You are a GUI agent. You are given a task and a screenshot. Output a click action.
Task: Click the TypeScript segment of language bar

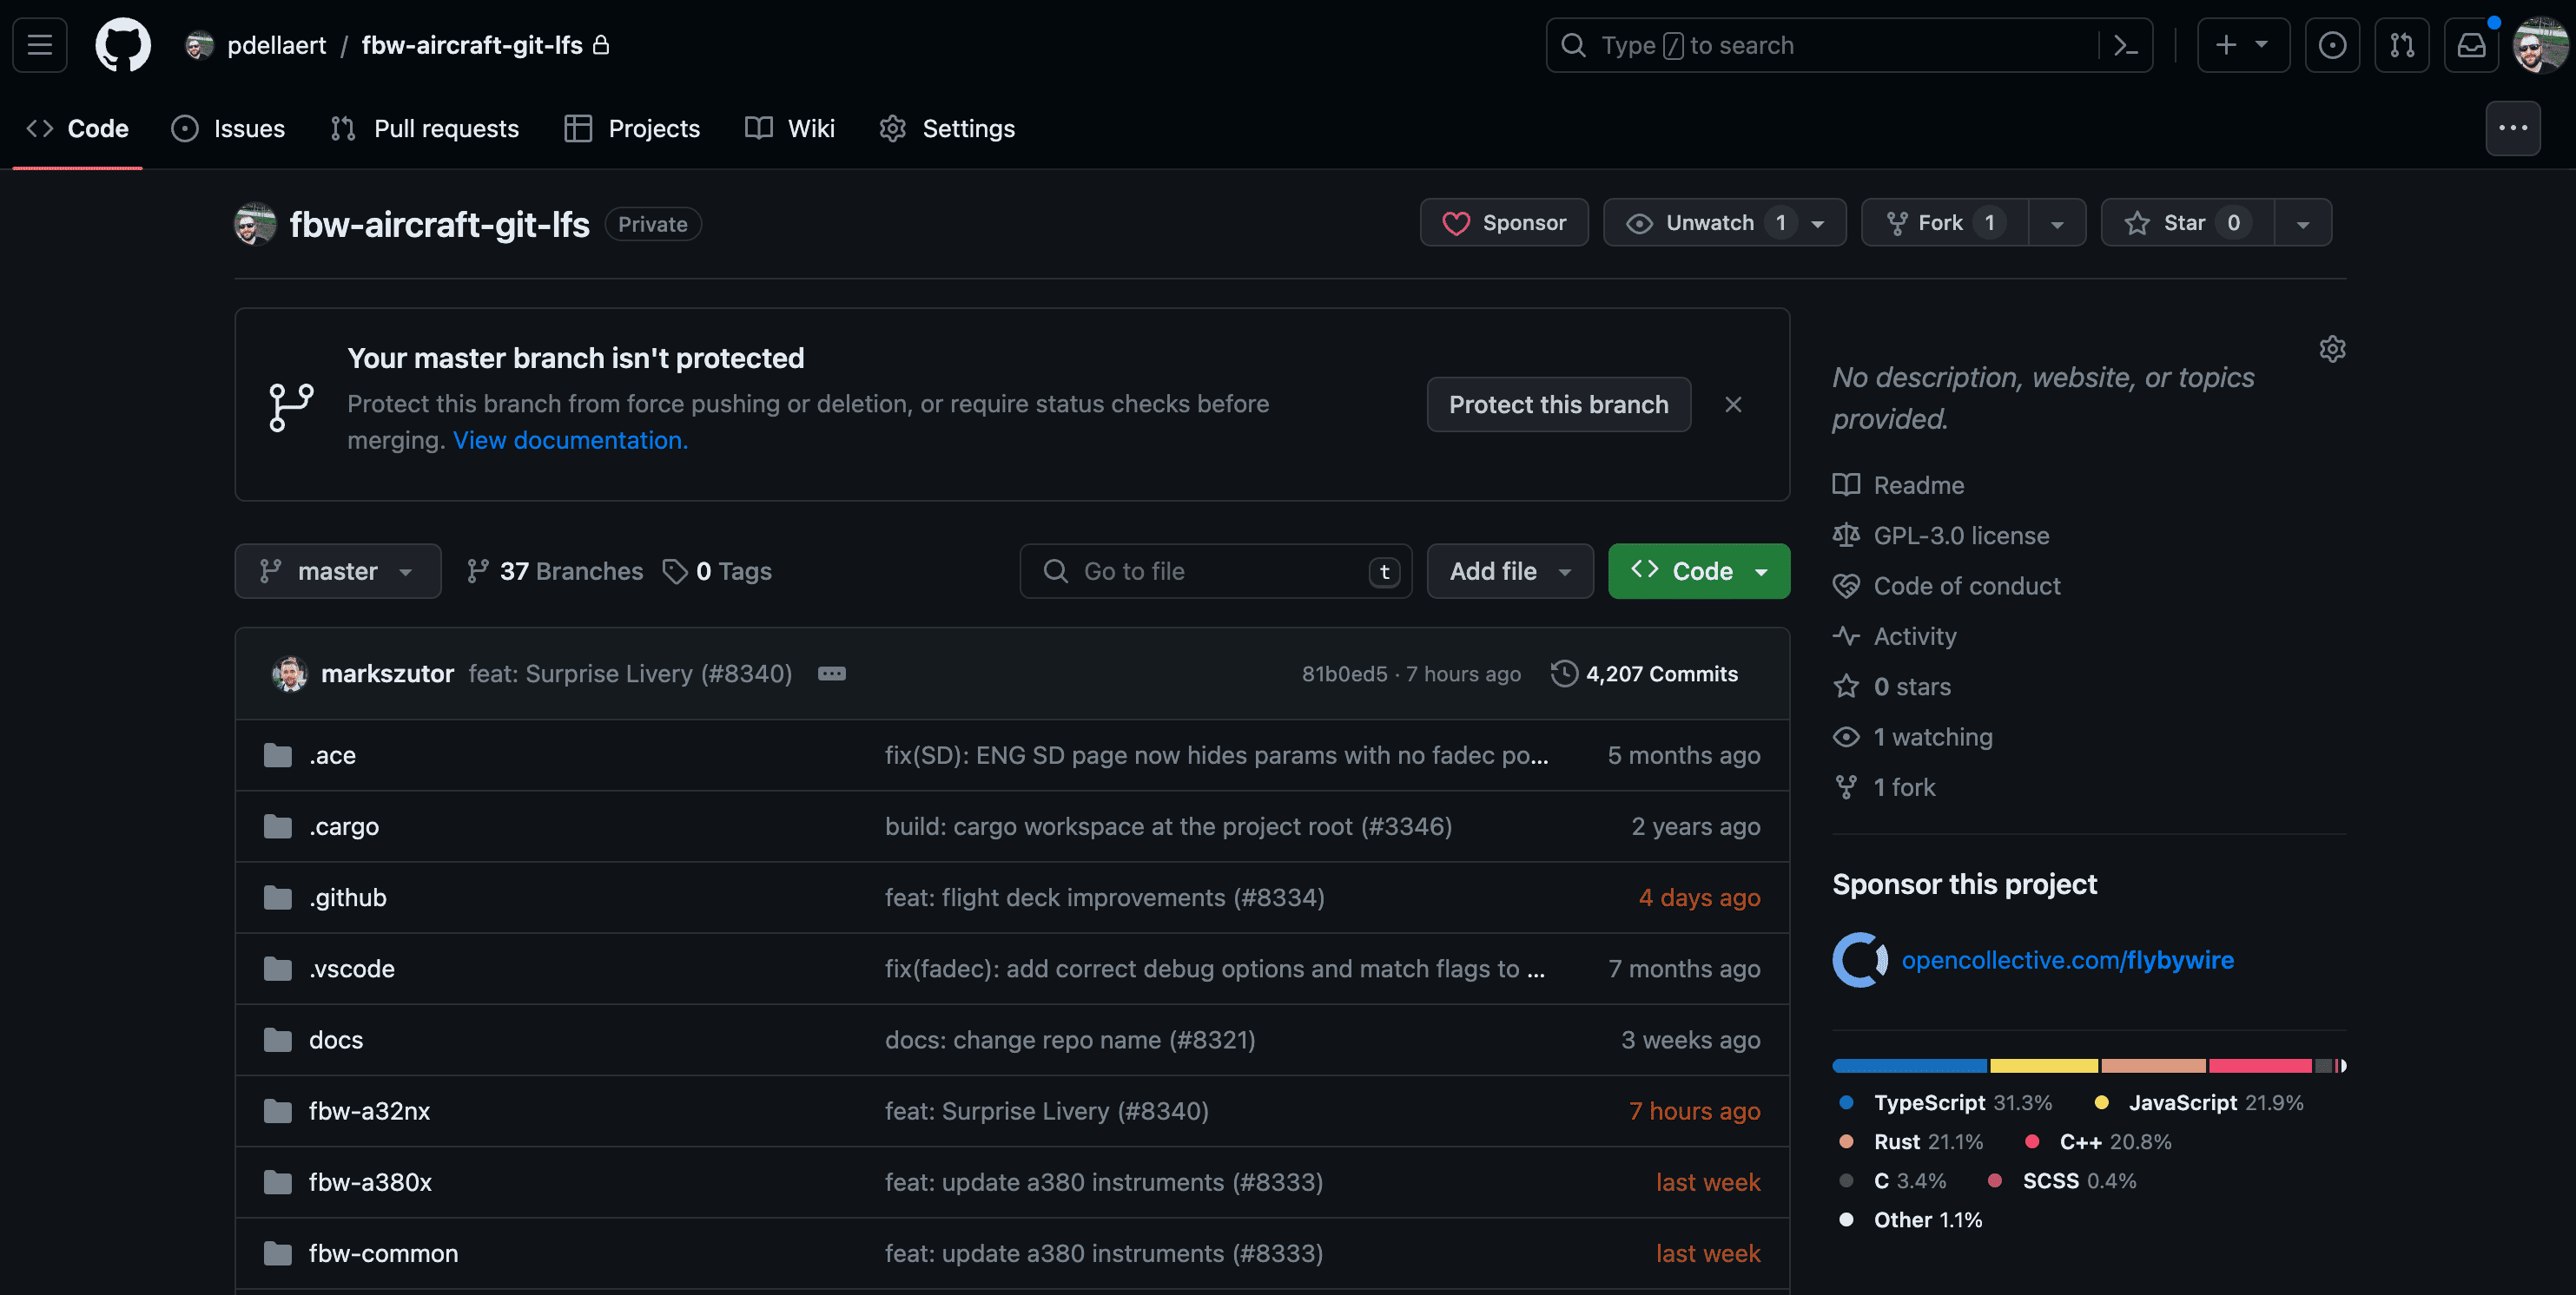point(1908,1066)
